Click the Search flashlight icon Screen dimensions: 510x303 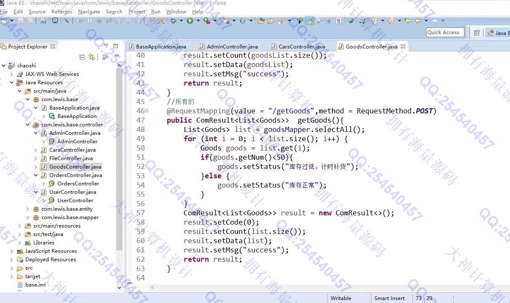click(281, 21)
